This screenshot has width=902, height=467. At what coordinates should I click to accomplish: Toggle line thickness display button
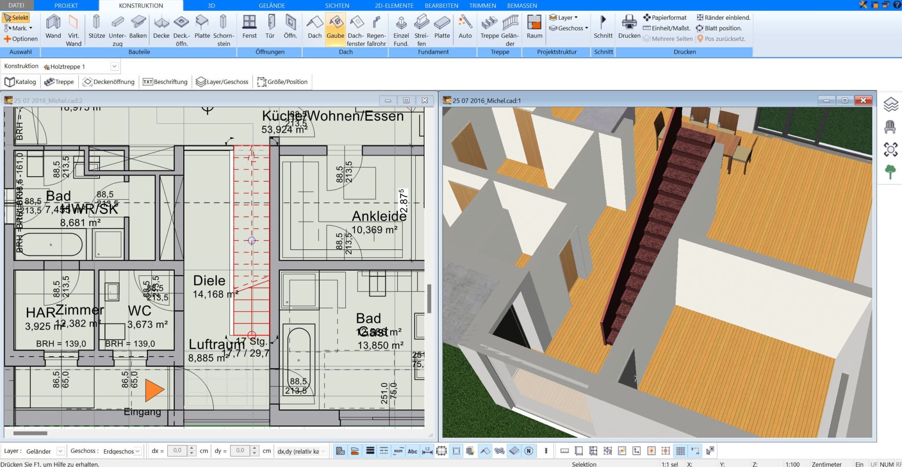coord(370,451)
